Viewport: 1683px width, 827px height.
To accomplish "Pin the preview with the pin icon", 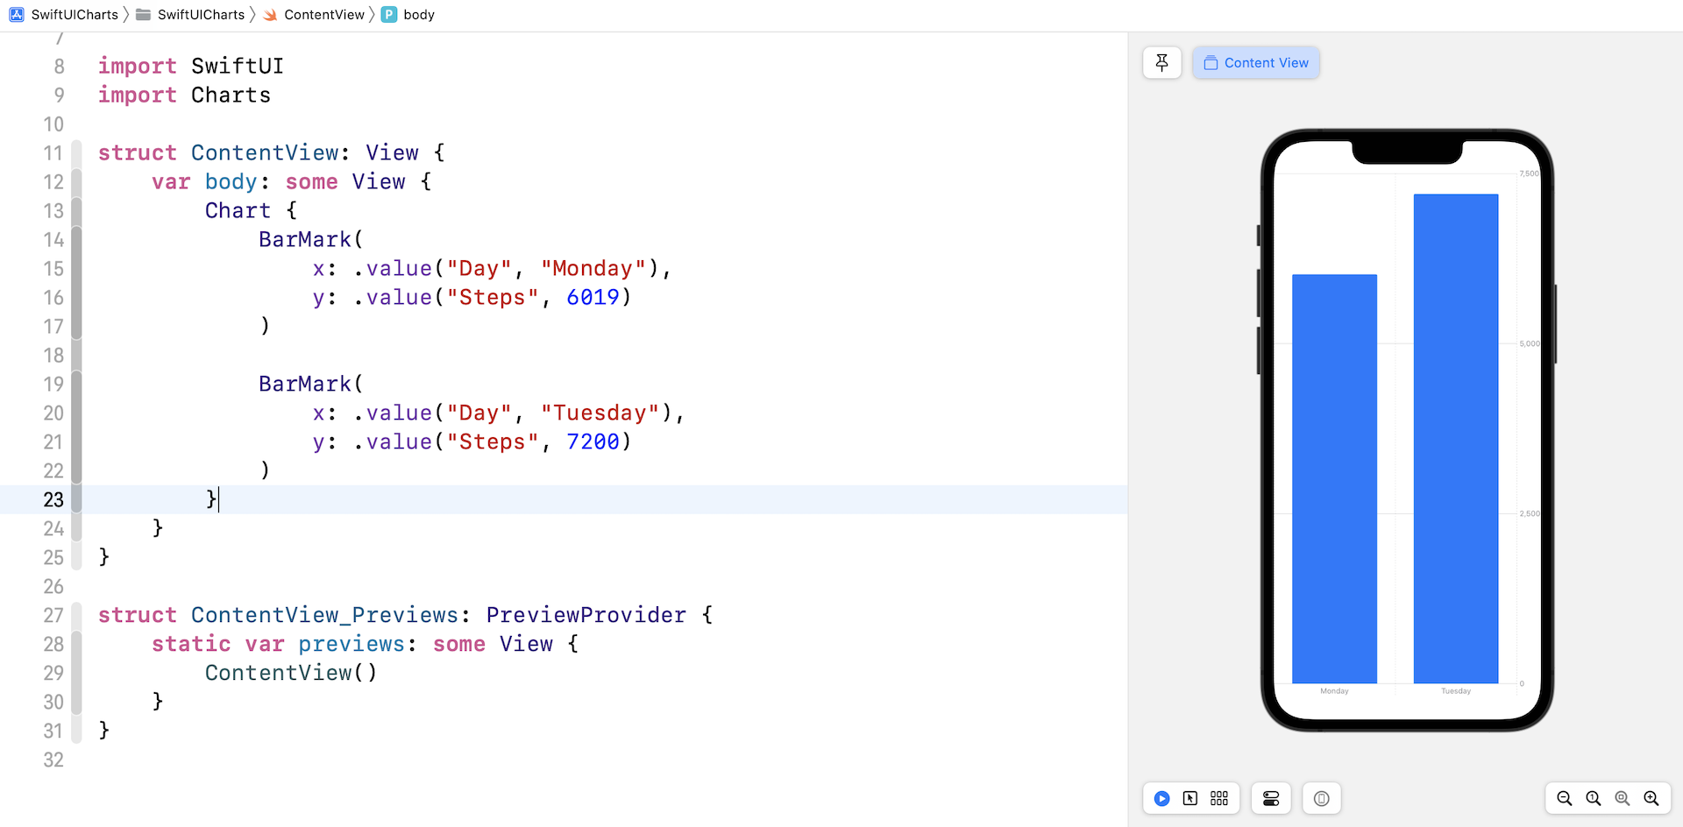I will (x=1162, y=63).
